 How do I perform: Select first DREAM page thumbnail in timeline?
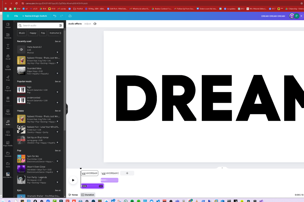point(89,173)
